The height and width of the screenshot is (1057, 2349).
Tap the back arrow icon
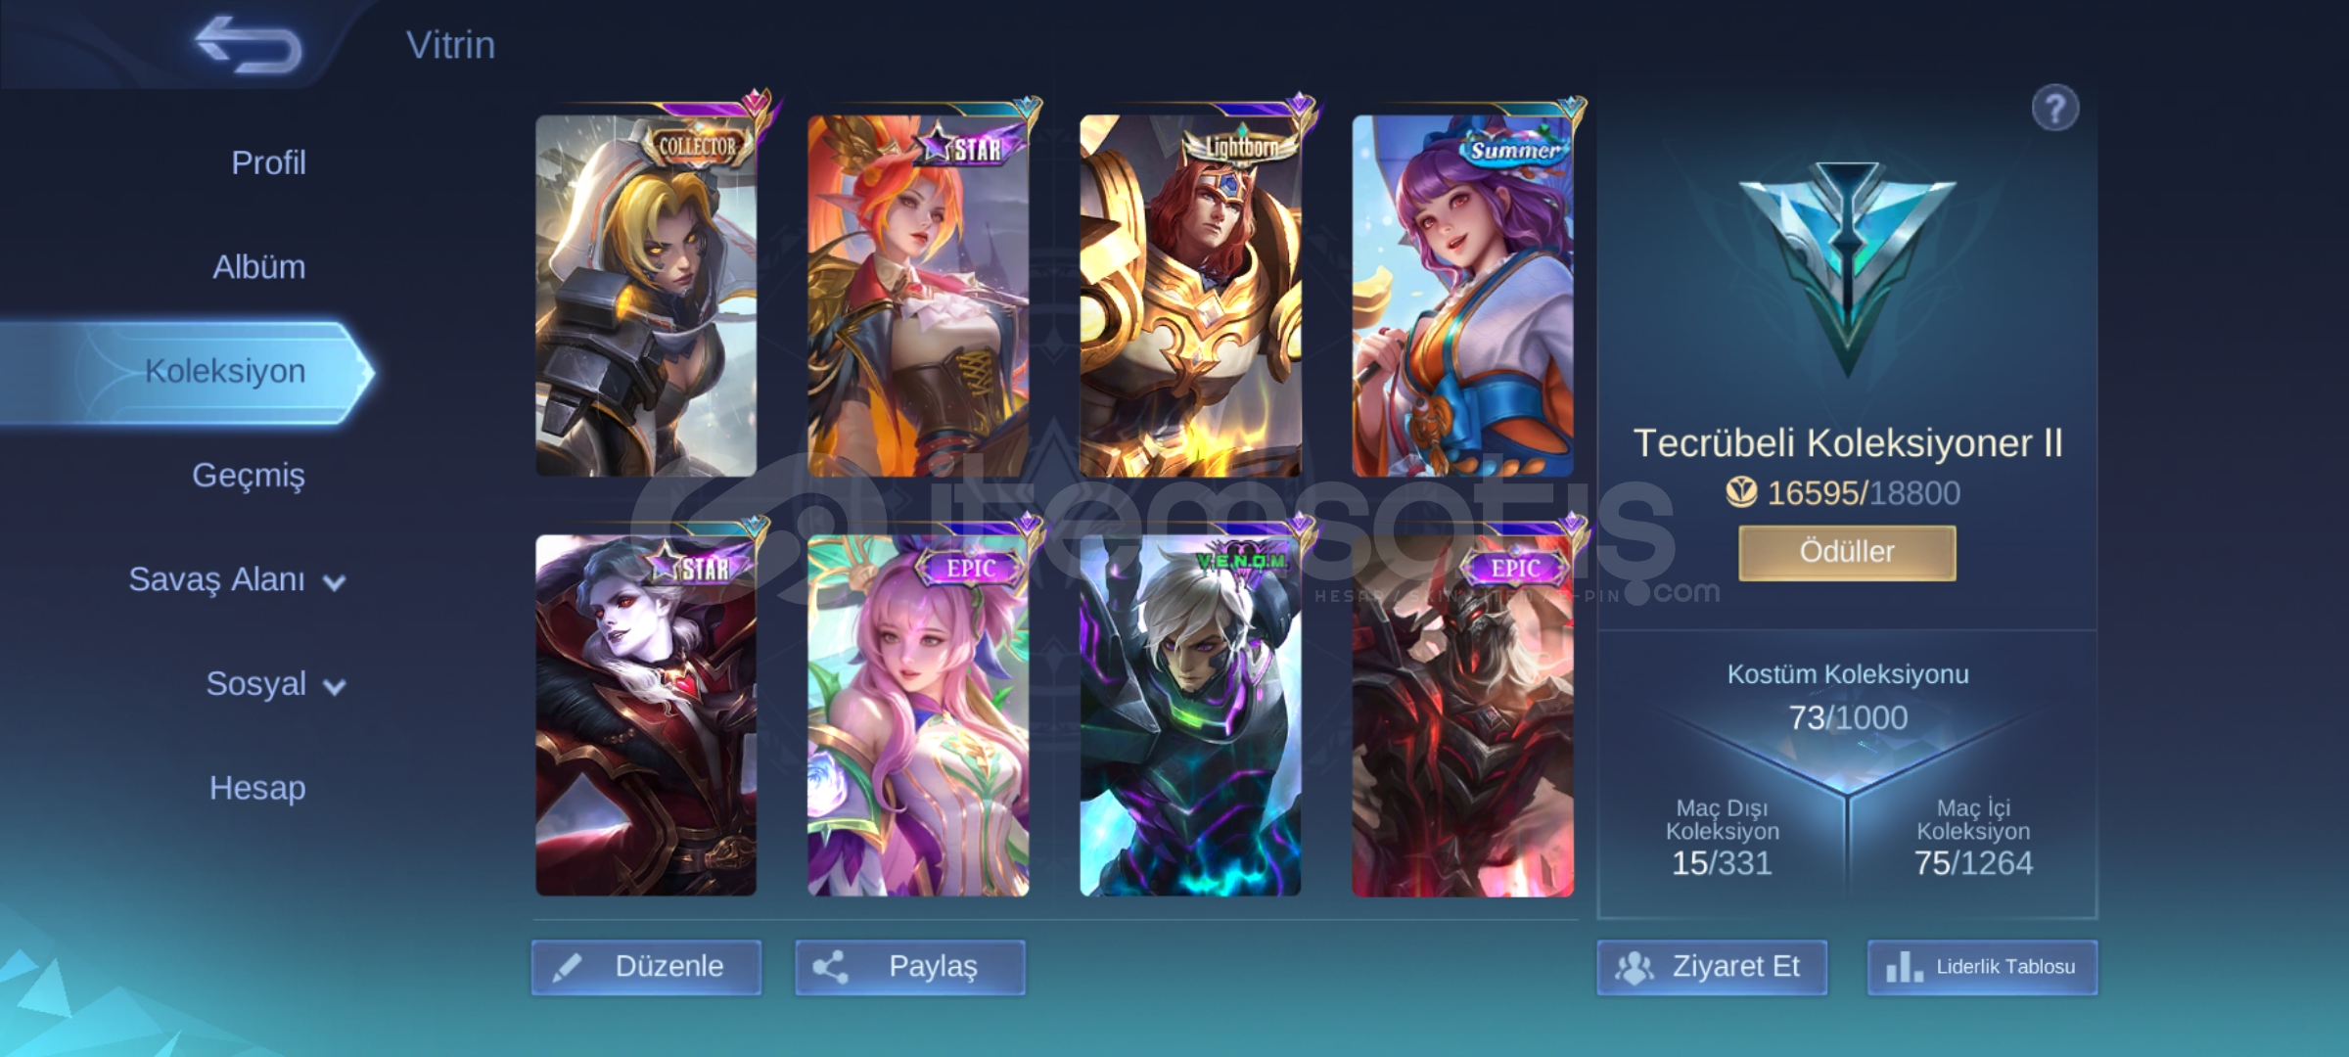[x=249, y=45]
